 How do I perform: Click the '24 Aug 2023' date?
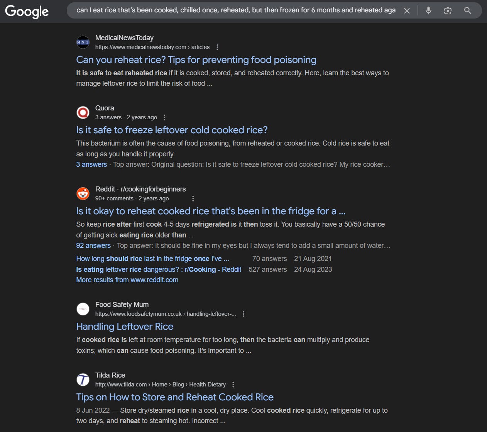[x=313, y=269]
